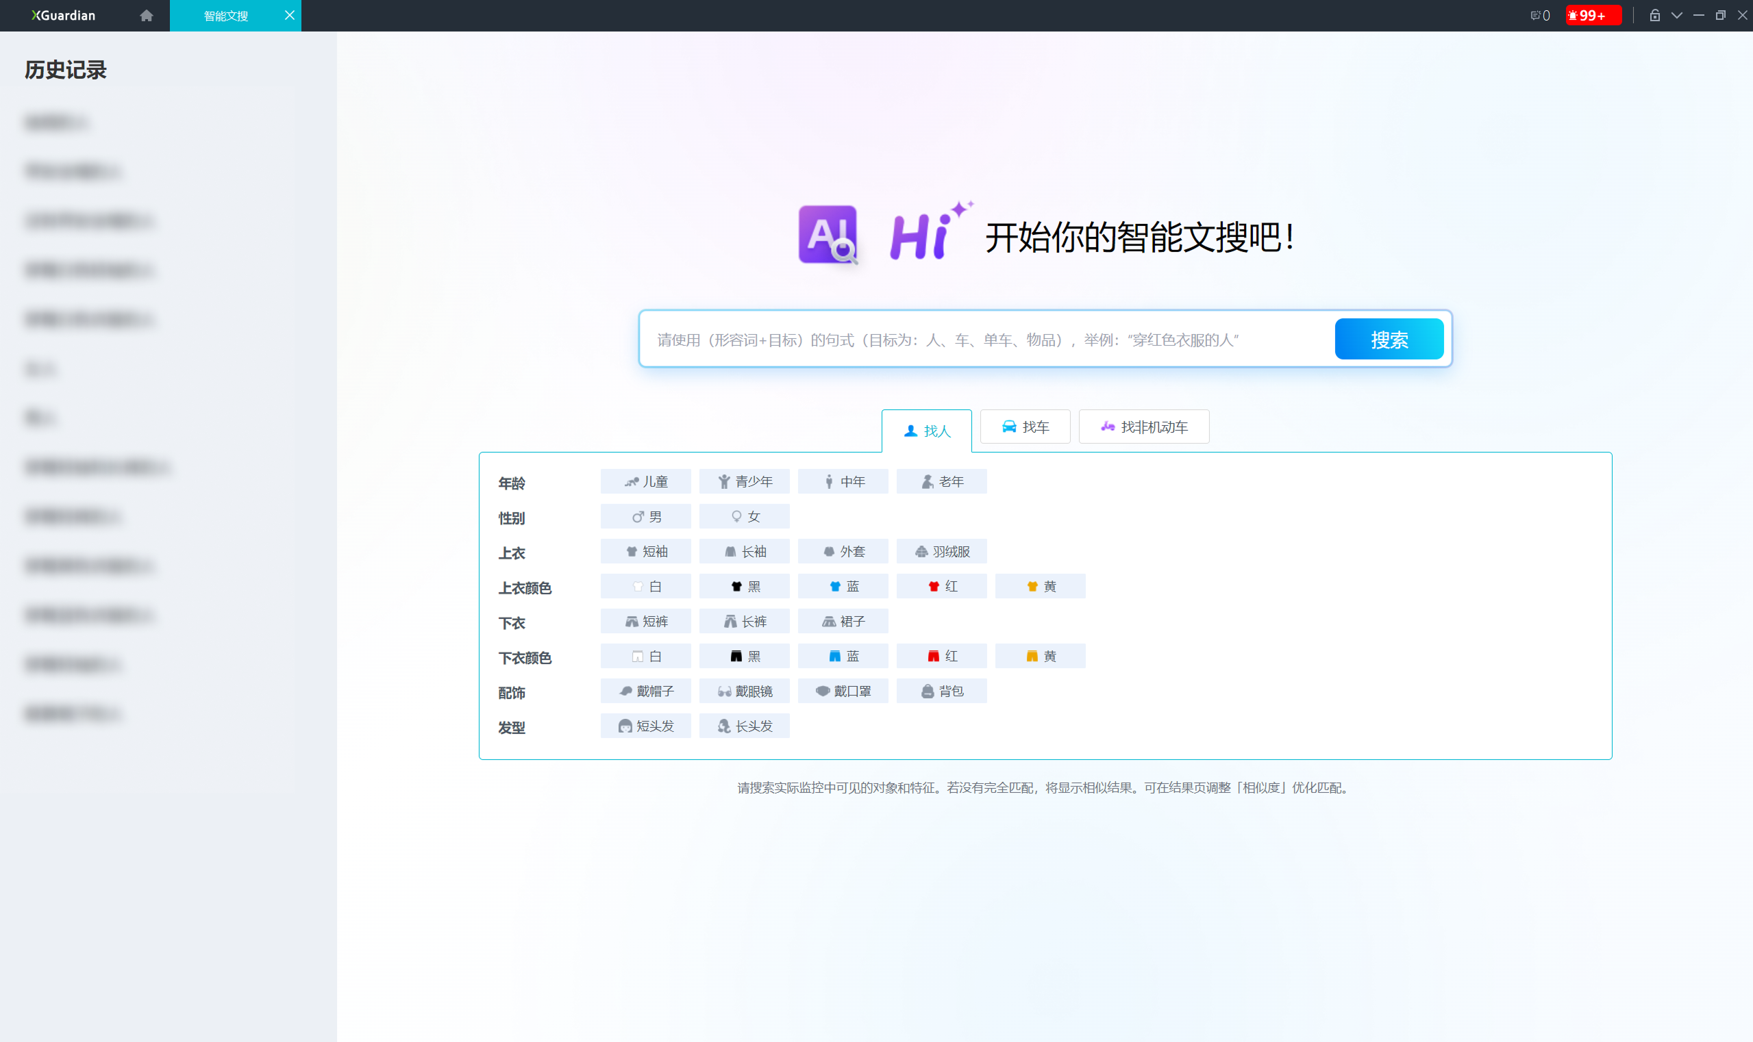
Task: Toggle the 儿童 age filter tag
Action: [646, 482]
